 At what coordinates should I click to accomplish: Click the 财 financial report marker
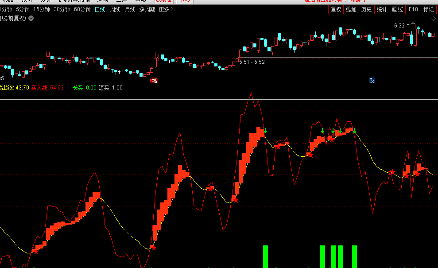372,81
